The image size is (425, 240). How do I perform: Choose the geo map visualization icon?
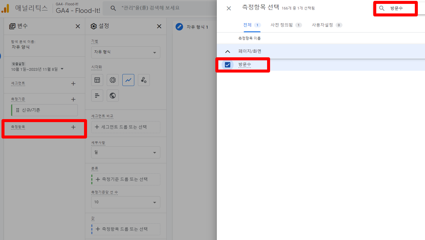[113, 96]
